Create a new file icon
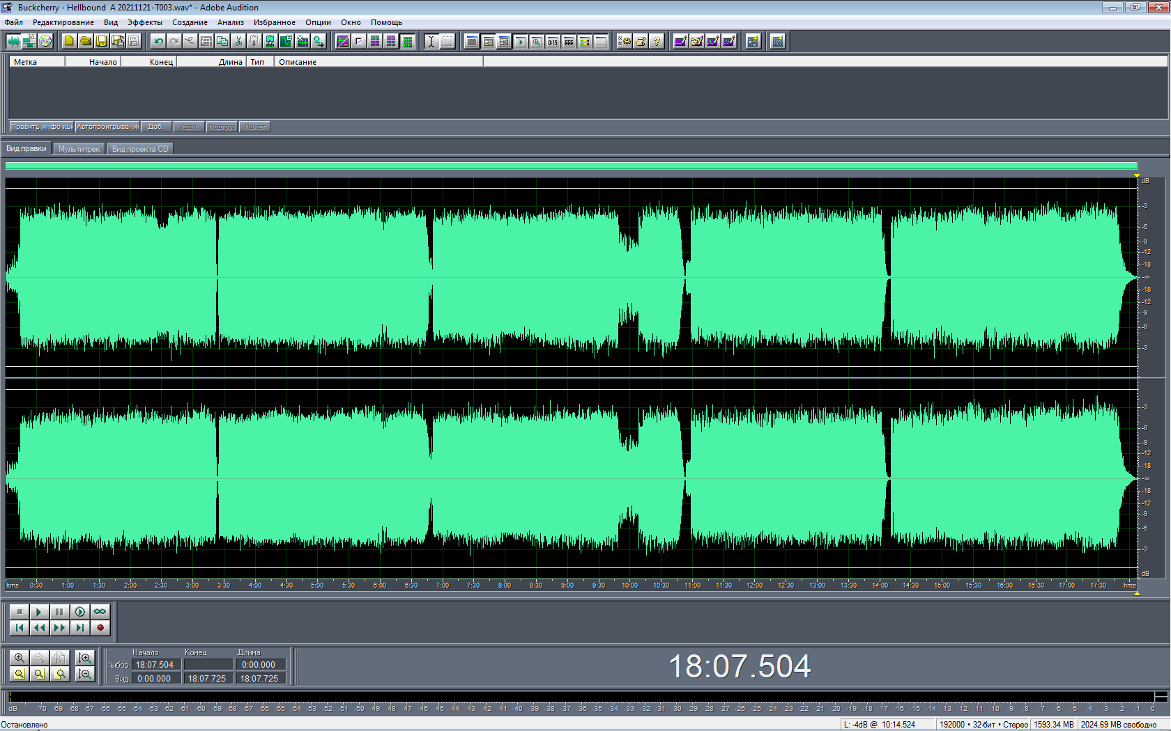The height and width of the screenshot is (731, 1171). pyautogui.click(x=69, y=41)
